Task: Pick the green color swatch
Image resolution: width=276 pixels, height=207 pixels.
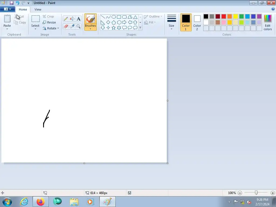Action: click(x=241, y=16)
